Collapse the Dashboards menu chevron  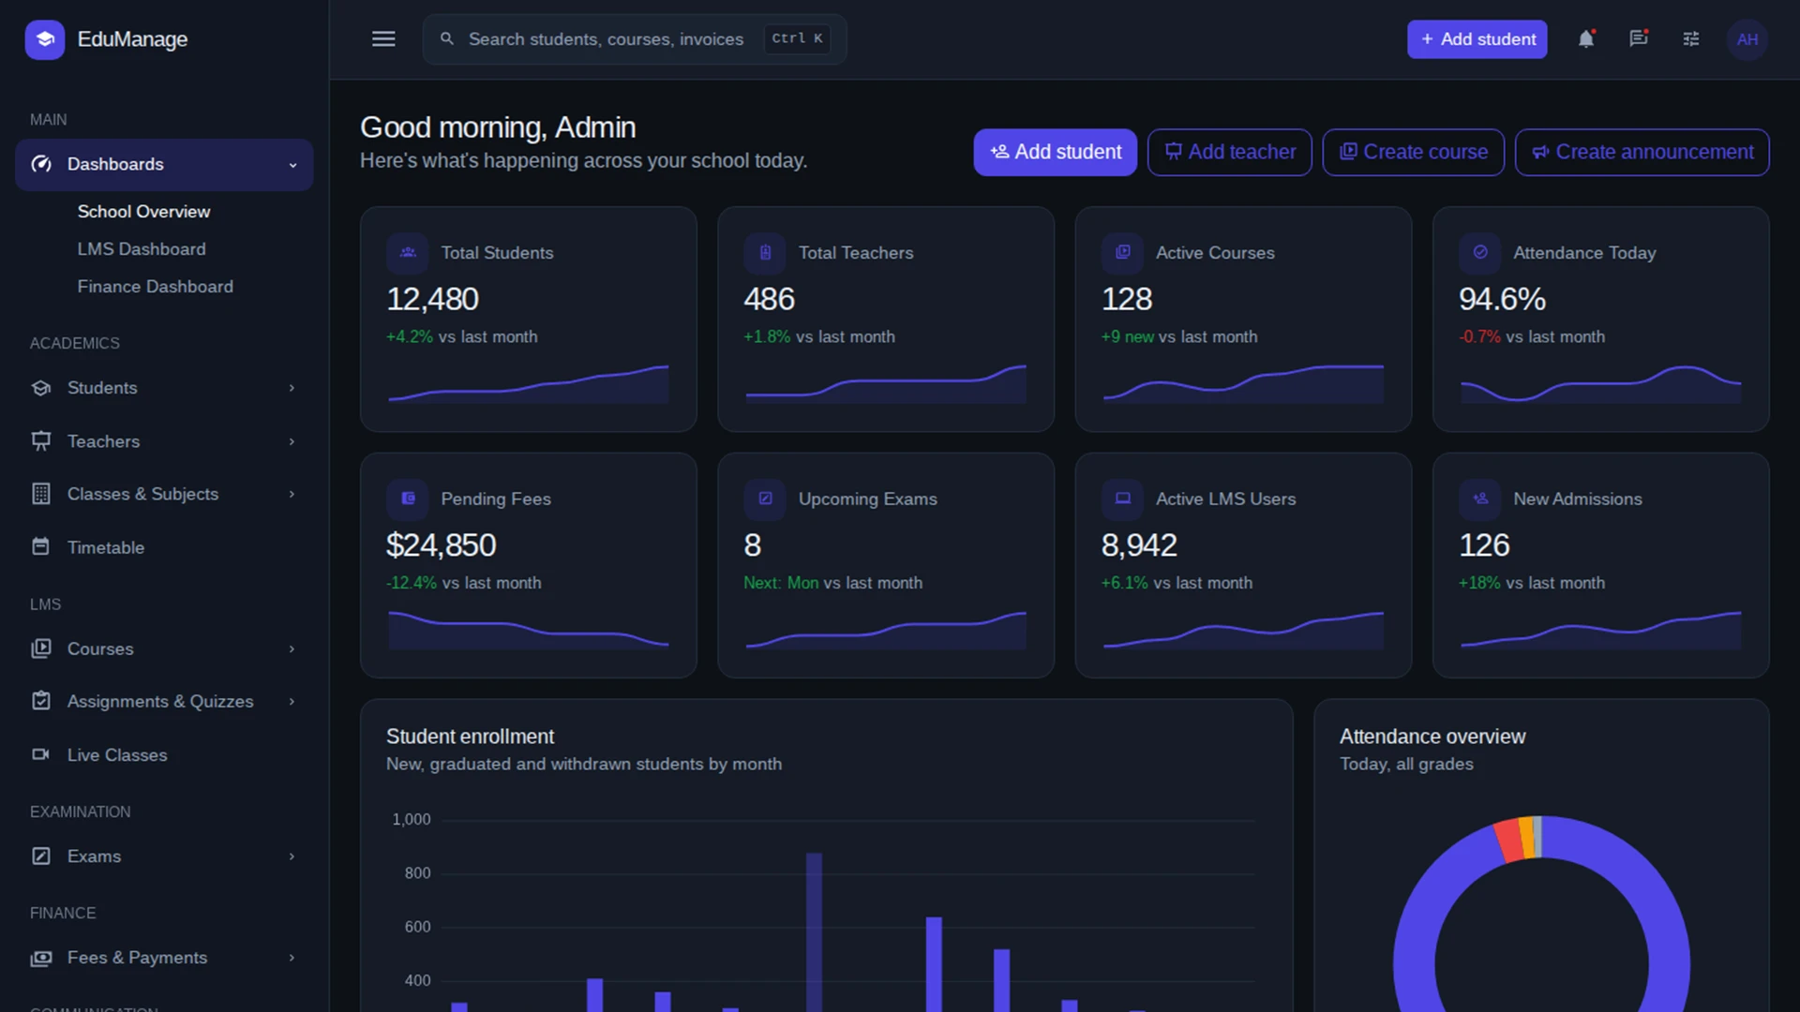click(x=292, y=165)
